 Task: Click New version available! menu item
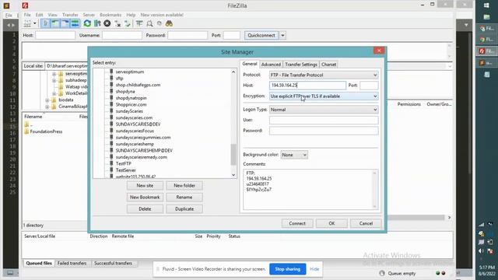pyautogui.click(x=162, y=15)
